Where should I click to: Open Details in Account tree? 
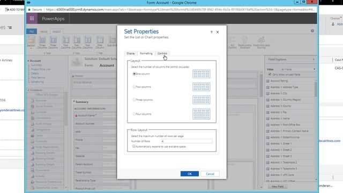coord(35,73)
